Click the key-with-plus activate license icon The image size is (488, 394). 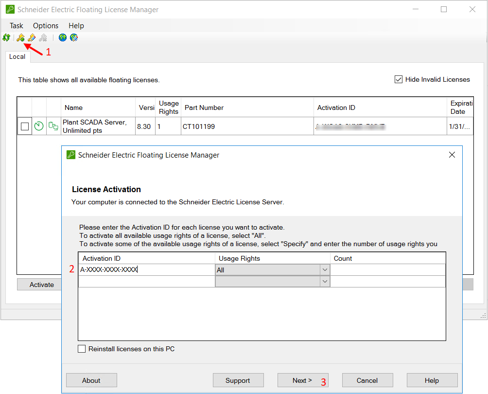tap(20, 37)
